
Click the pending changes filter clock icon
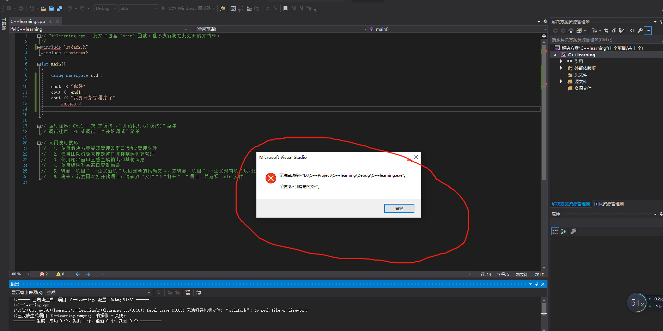pos(595,31)
